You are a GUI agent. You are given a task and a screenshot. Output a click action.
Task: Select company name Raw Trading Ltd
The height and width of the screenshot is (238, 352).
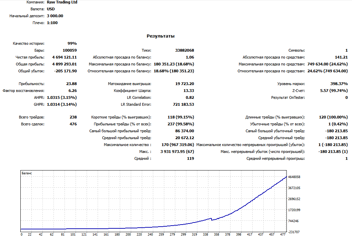pos(62,2)
